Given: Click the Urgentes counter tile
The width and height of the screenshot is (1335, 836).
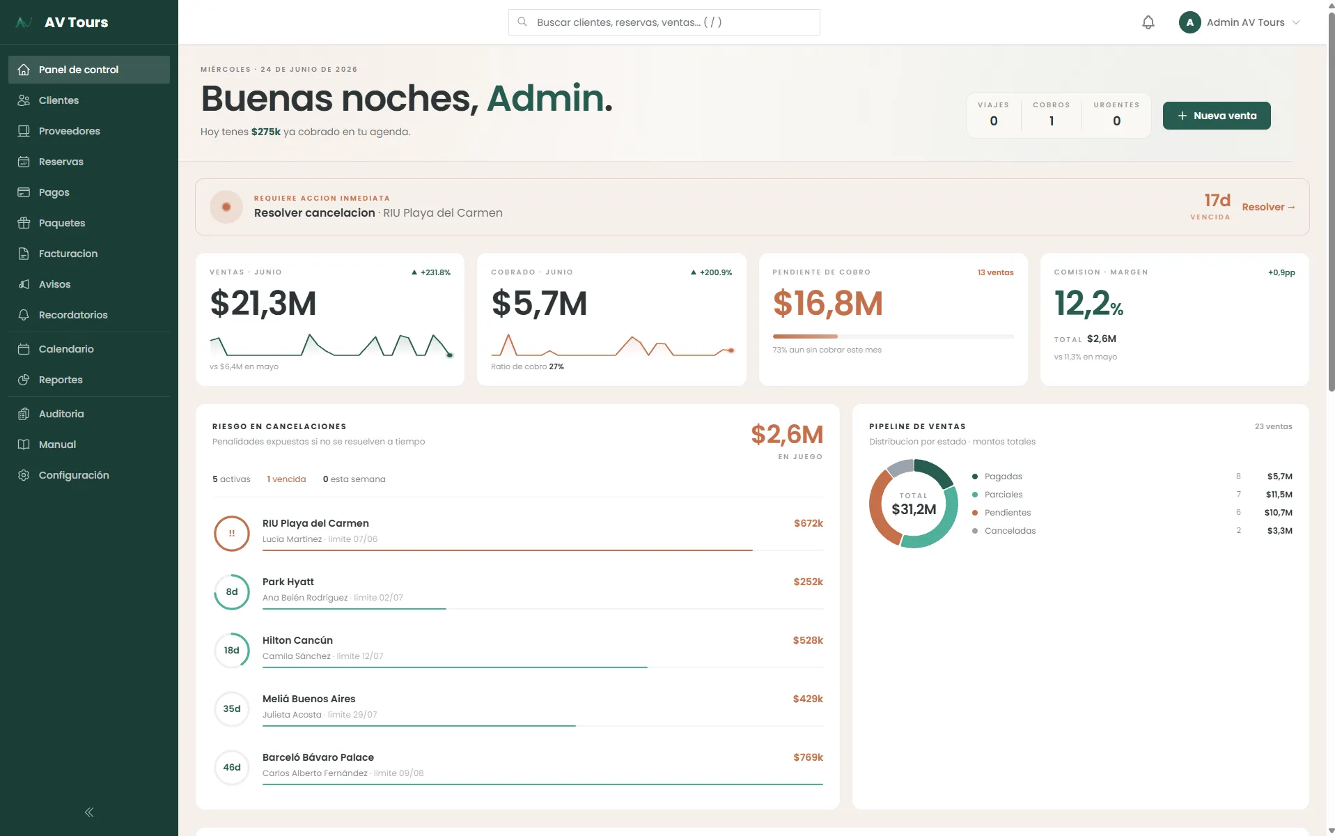Looking at the screenshot, I should pos(1116,115).
